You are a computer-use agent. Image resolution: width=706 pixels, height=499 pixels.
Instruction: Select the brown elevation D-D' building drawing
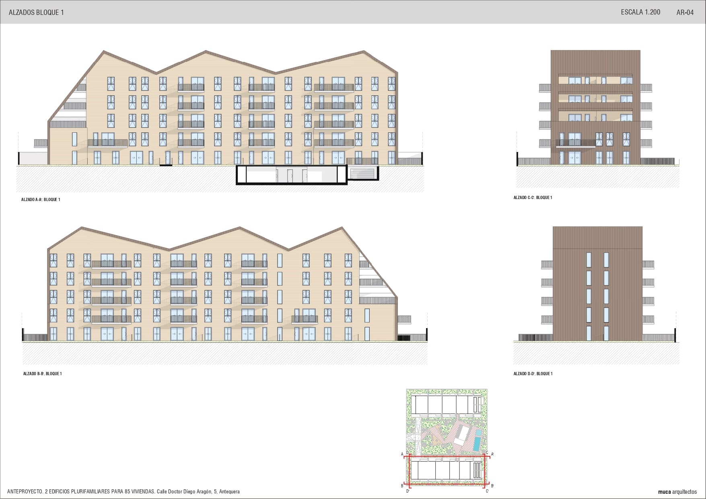(x=597, y=283)
